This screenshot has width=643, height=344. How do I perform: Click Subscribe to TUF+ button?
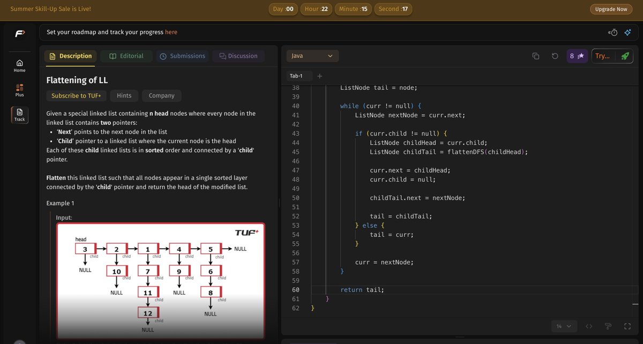(x=76, y=95)
